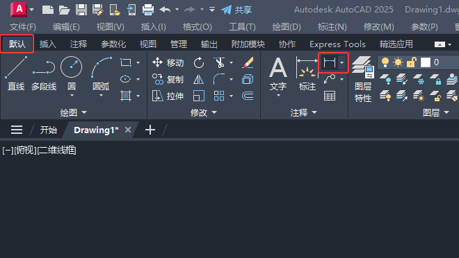Click the Linear dimension icon

tap(330, 62)
